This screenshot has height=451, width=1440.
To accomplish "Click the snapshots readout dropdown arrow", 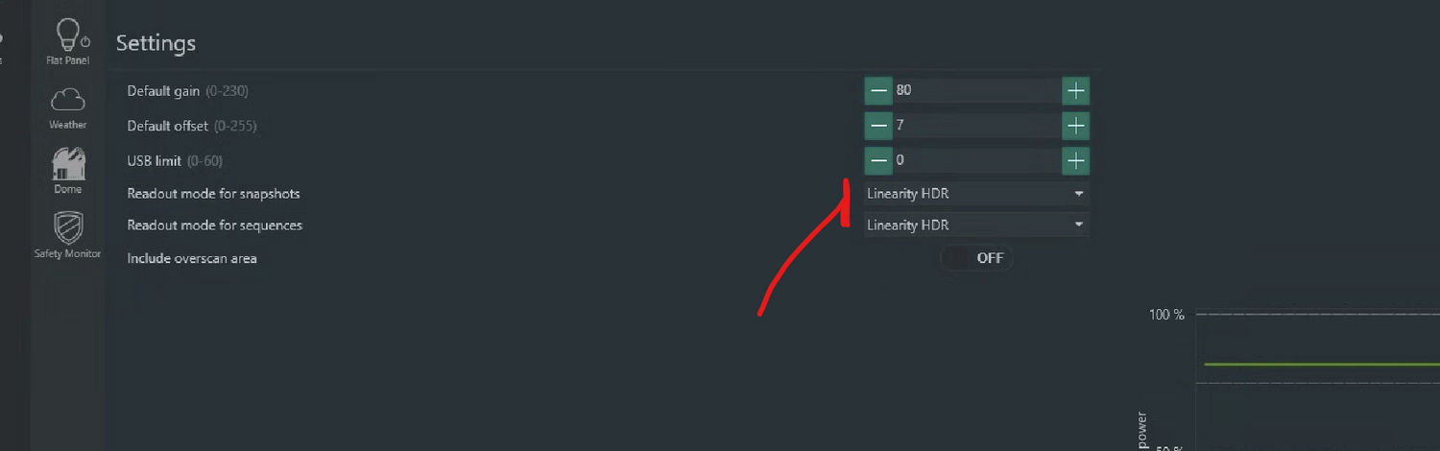I will 1079,194.
